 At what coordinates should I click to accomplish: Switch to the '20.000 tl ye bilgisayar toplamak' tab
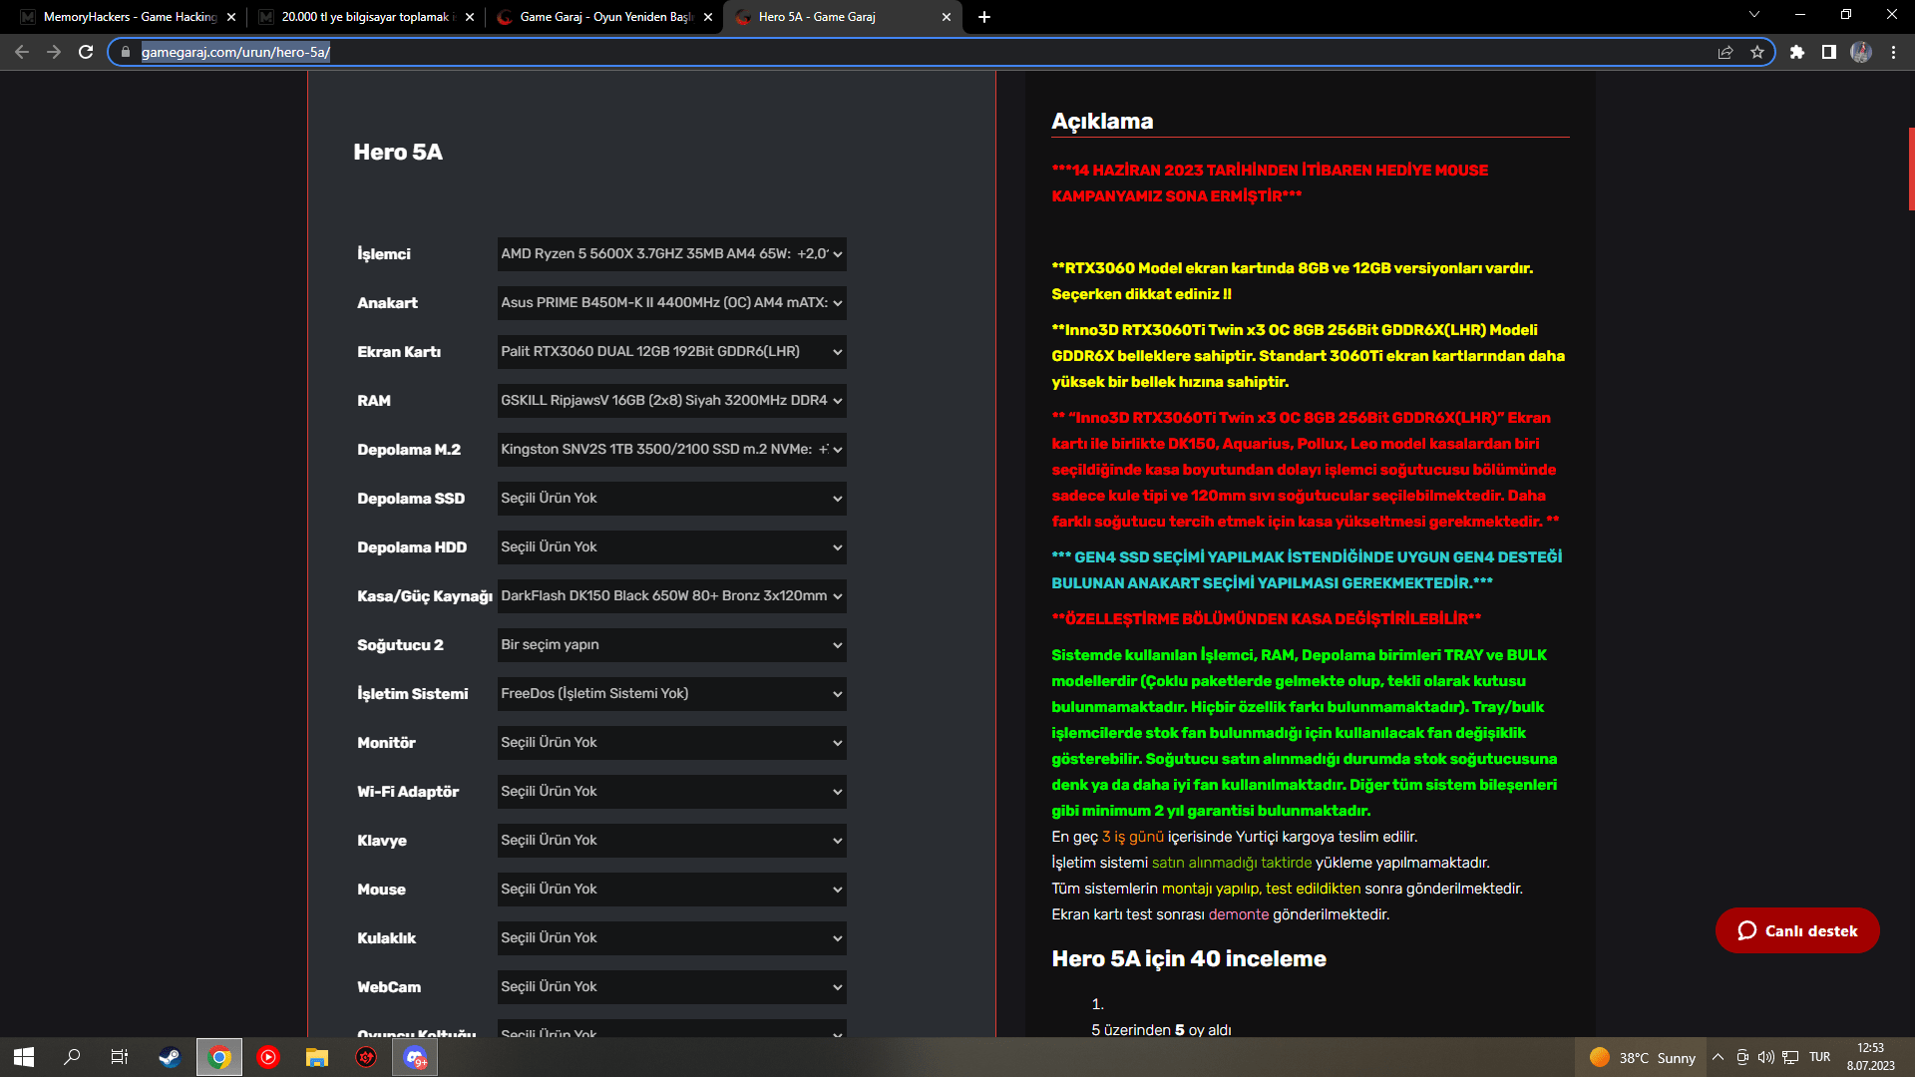point(366,17)
